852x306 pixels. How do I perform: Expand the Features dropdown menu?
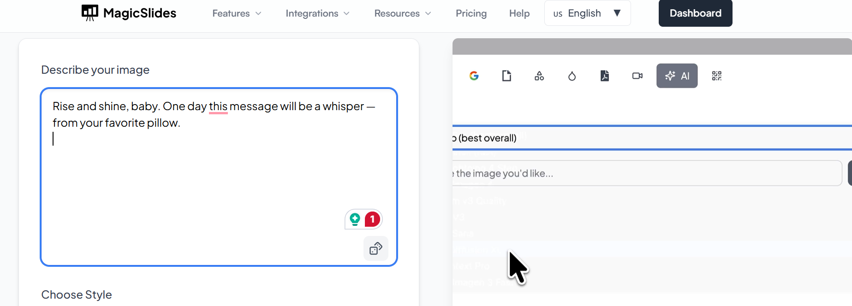pos(237,13)
